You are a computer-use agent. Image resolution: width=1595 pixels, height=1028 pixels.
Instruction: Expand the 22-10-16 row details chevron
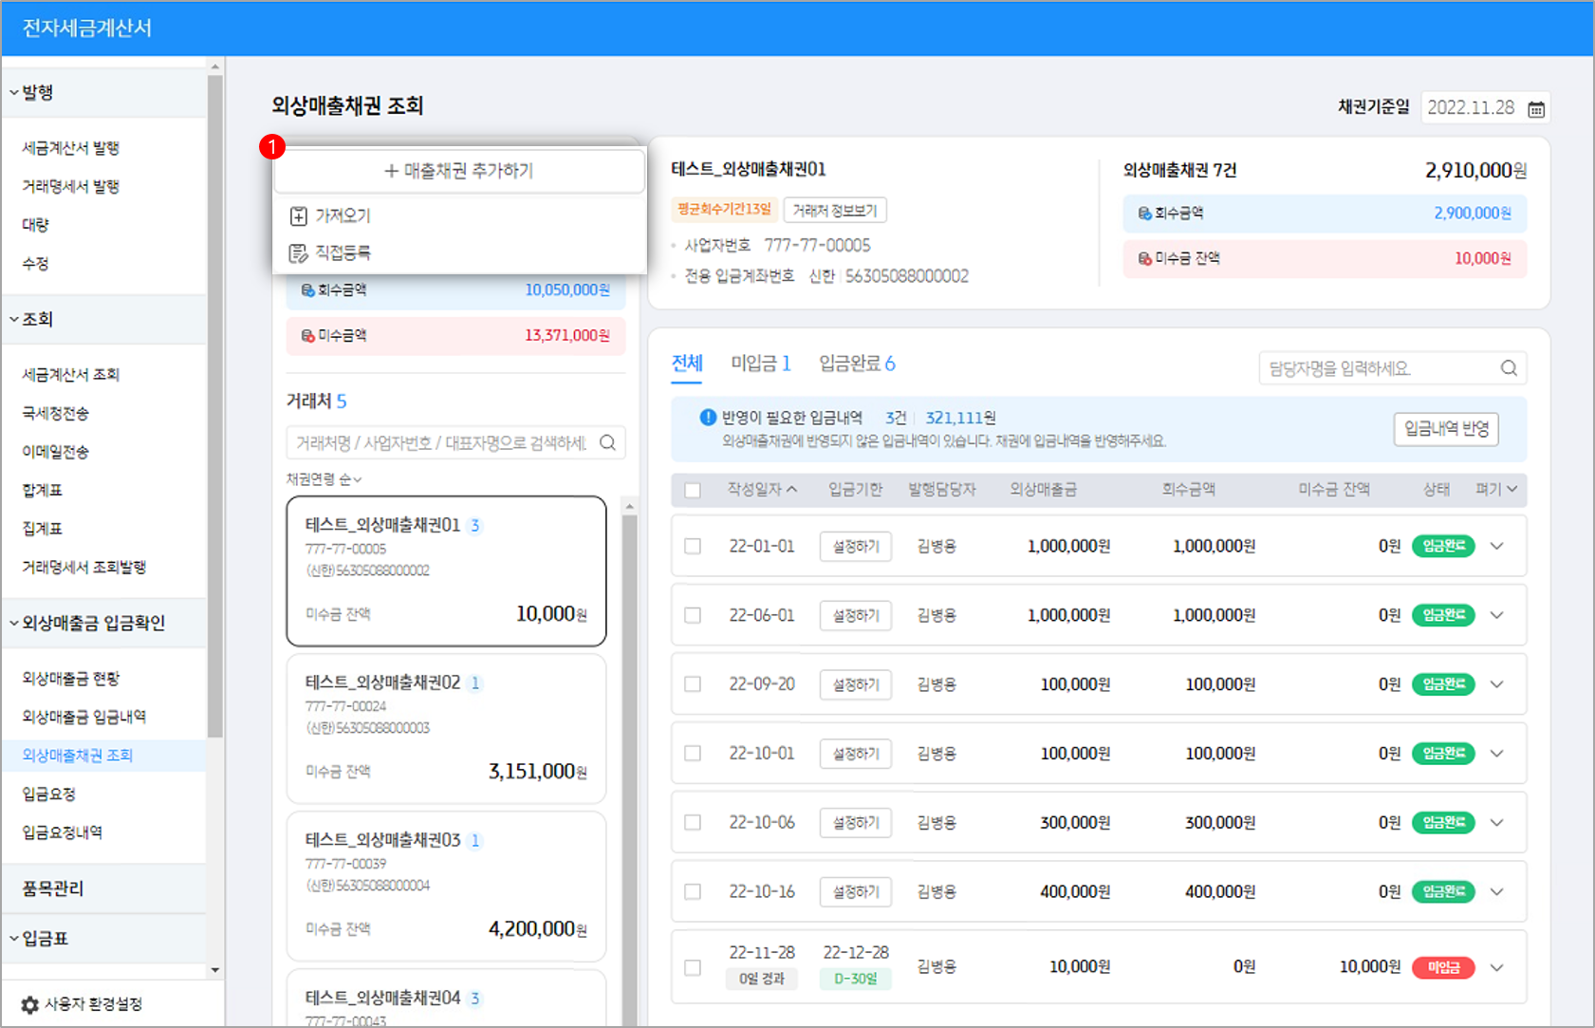click(x=1497, y=891)
